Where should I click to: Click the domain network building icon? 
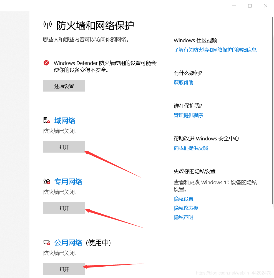(47, 120)
